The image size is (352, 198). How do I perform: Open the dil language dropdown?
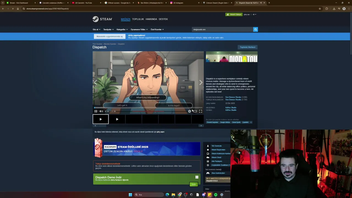pyautogui.click(x=254, y=14)
